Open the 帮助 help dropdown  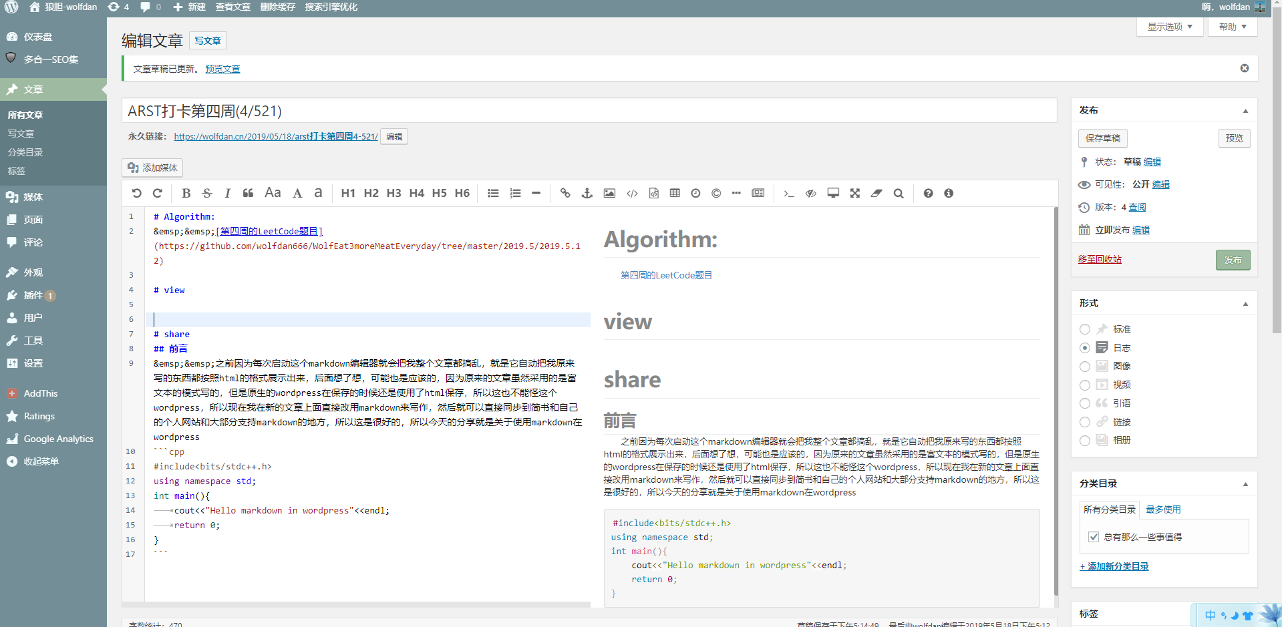[1233, 27]
